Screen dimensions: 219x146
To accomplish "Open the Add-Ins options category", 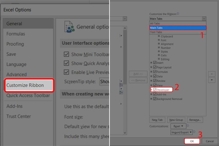I will (x=14, y=106).
